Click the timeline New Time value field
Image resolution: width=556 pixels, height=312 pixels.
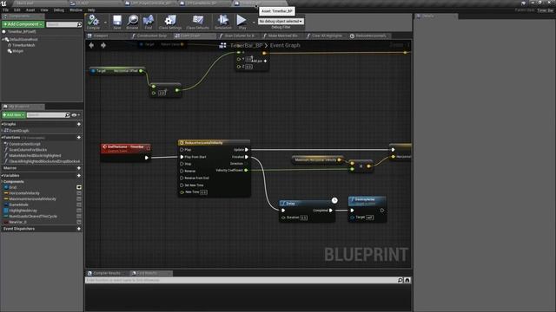[x=203, y=192]
